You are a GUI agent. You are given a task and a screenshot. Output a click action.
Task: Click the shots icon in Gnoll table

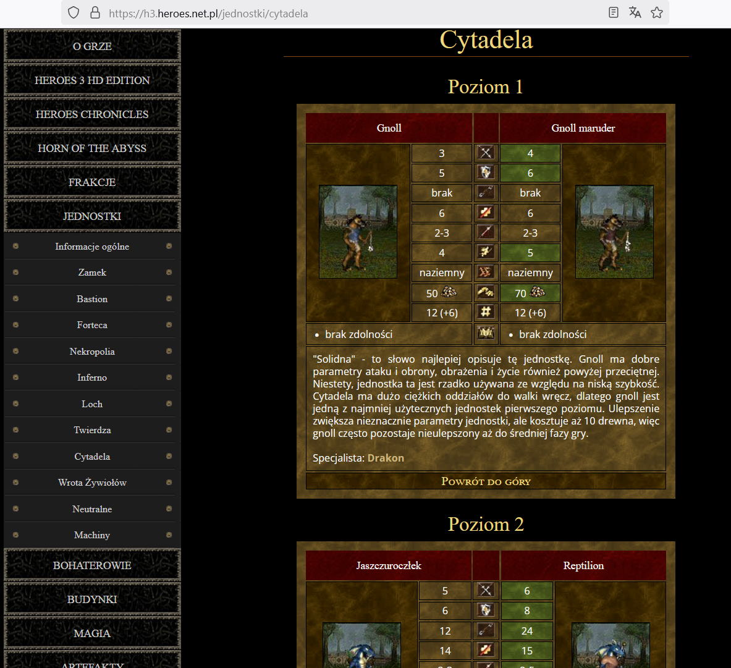486,193
